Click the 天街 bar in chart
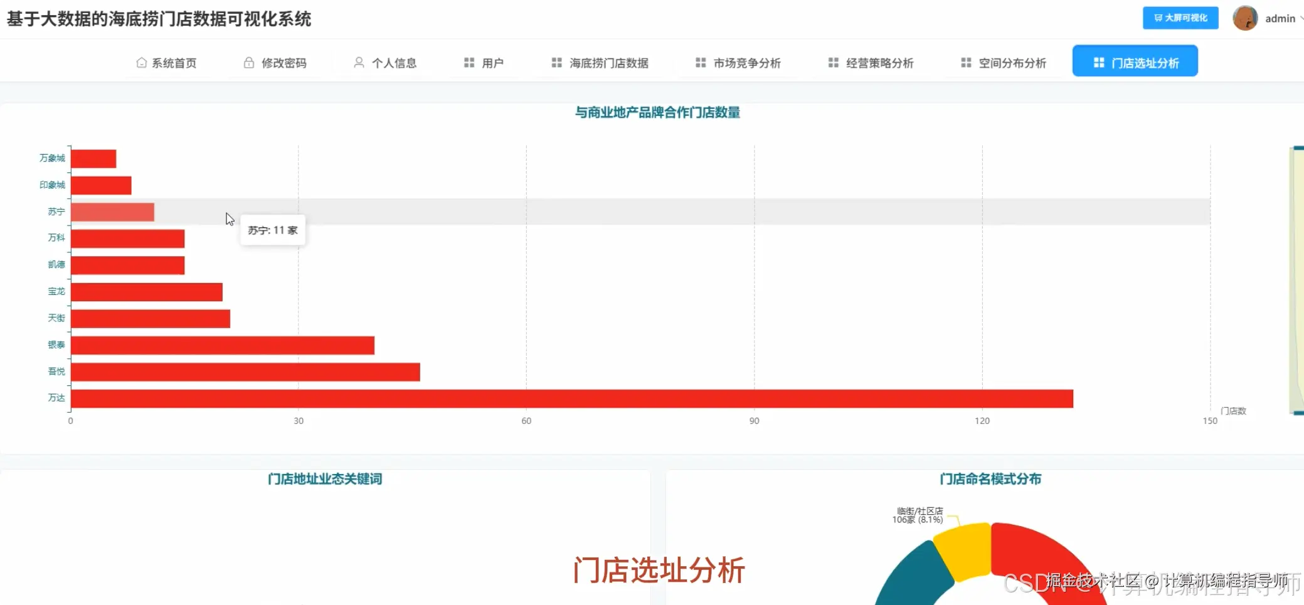Image resolution: width=1304 pixels, height=605 pixels. click(x=151, y=319)
